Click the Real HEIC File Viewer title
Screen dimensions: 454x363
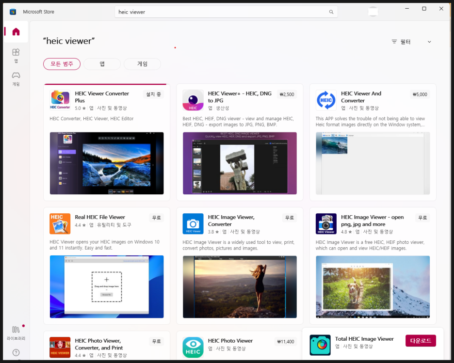100,217
